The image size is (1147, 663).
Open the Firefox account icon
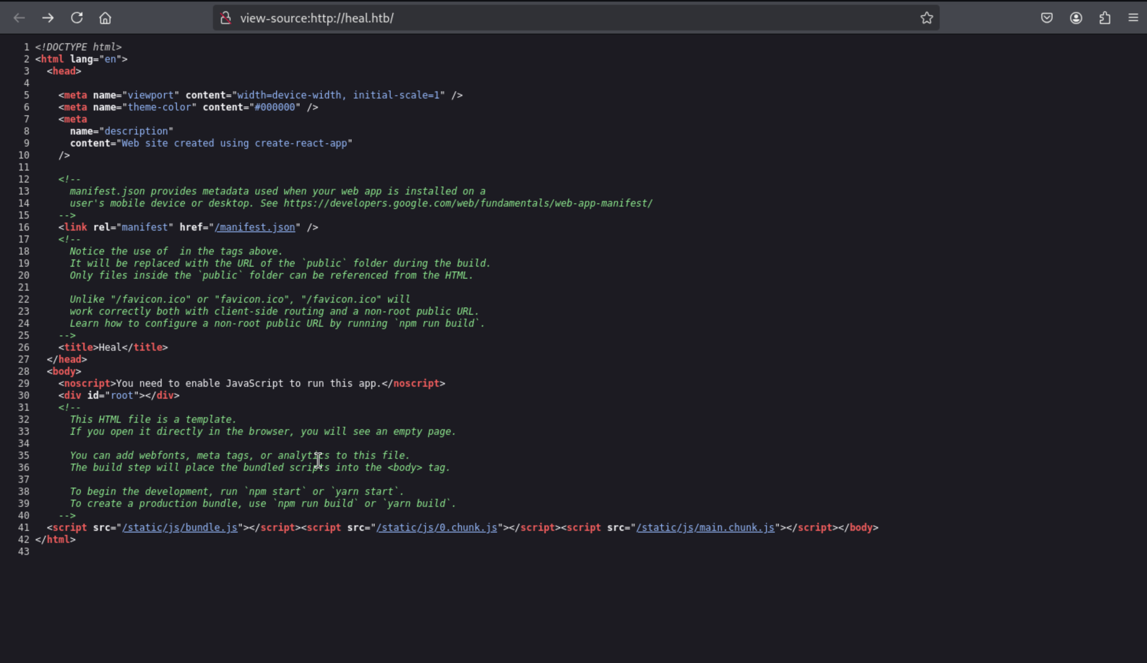1075,18
